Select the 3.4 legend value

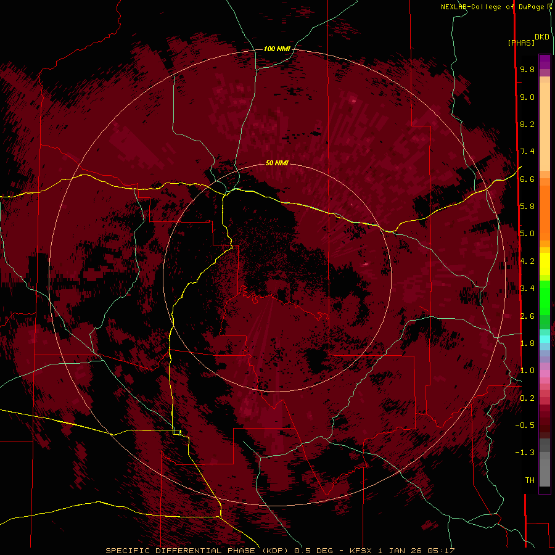[527, 289]
